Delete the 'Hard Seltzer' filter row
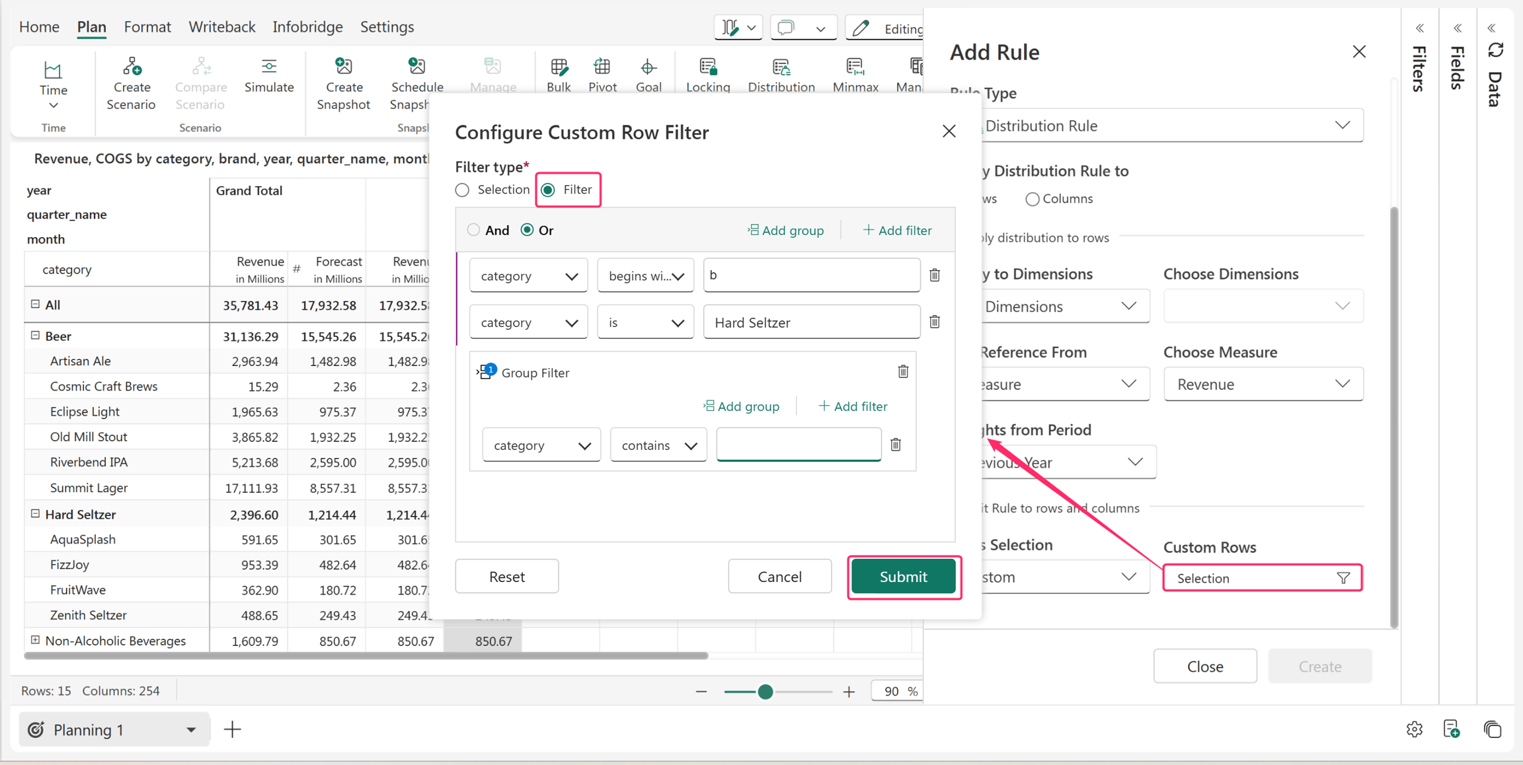This screenshot has height=765, width=1523. [935, 322]
